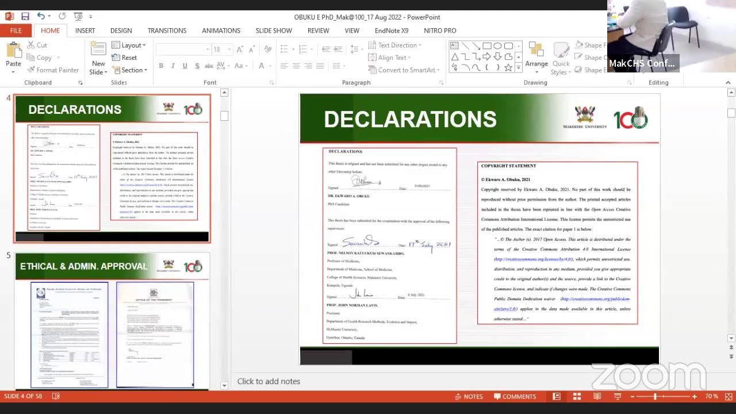Activate the Format Painter
Image resolution: width=736 pixels, height=414 pixels.
pos(53,70)
